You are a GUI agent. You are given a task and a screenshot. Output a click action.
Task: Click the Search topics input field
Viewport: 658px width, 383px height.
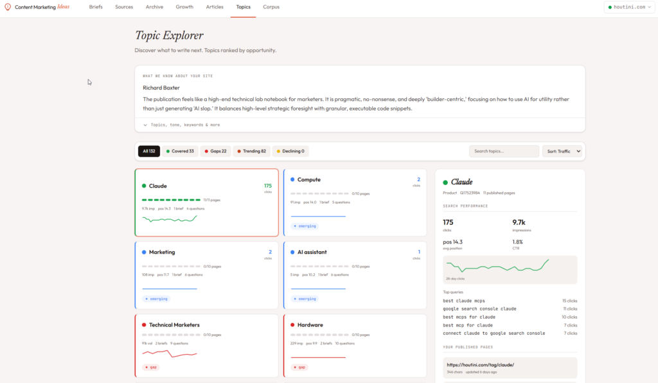click(504, 152)
